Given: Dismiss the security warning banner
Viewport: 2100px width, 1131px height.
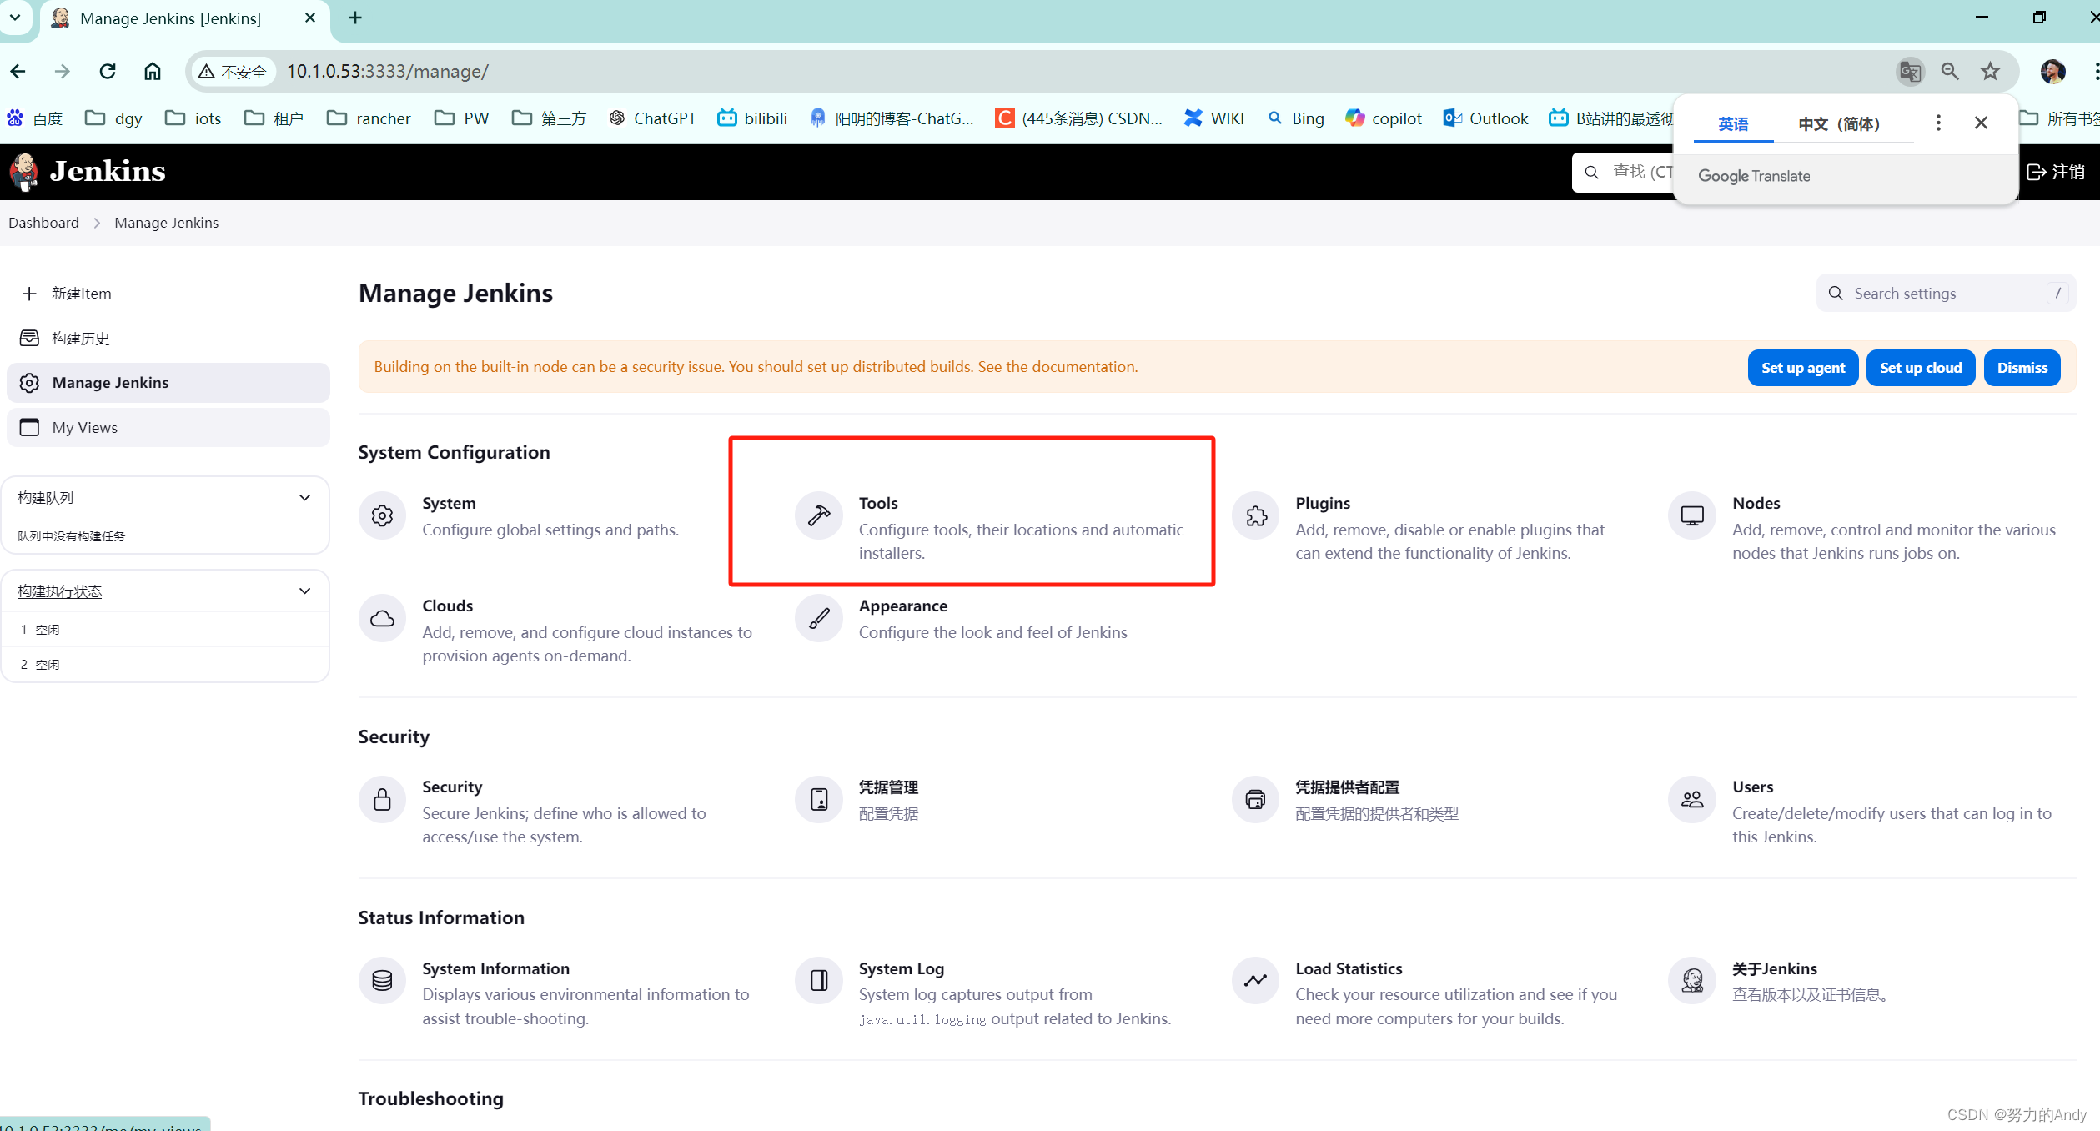Looking at the screenshot, I should point(2022,368).
